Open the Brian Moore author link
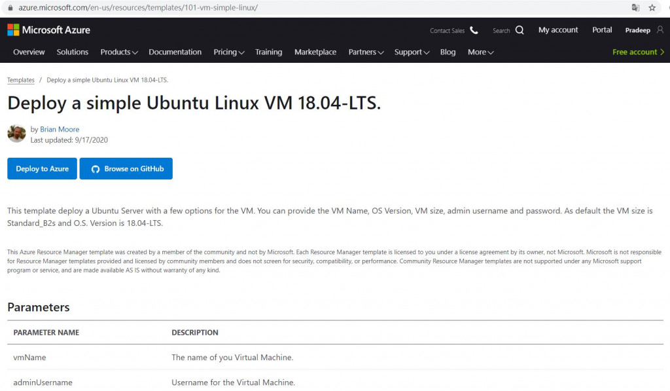The height and width of the screenshot is (391, 670). point(60,129)
